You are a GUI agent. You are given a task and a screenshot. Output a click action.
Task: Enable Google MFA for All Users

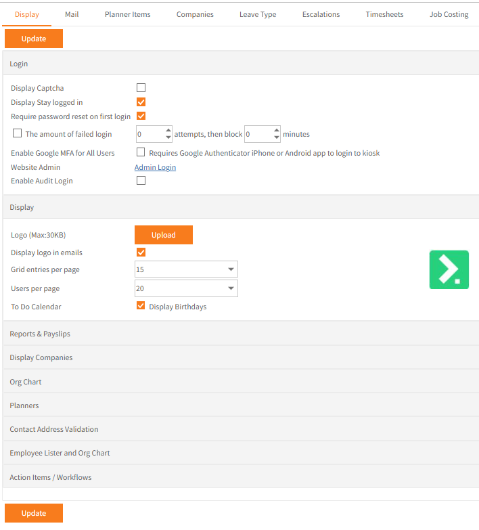tap(141, 153)
